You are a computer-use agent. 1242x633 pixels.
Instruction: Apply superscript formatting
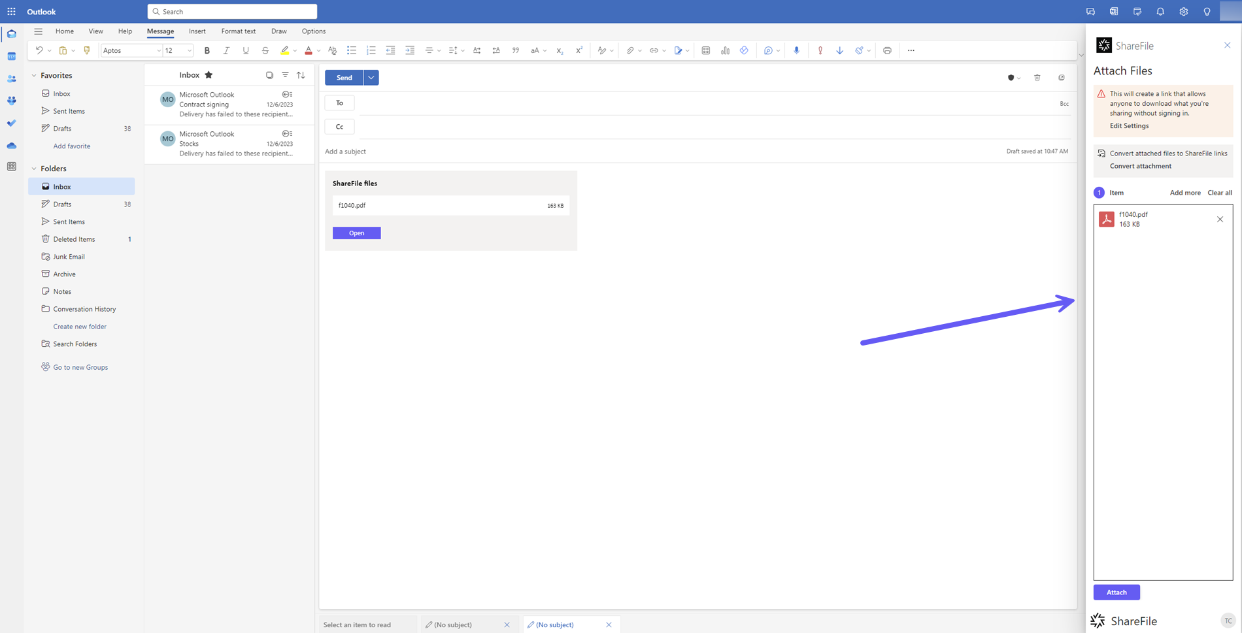[579, 50]
